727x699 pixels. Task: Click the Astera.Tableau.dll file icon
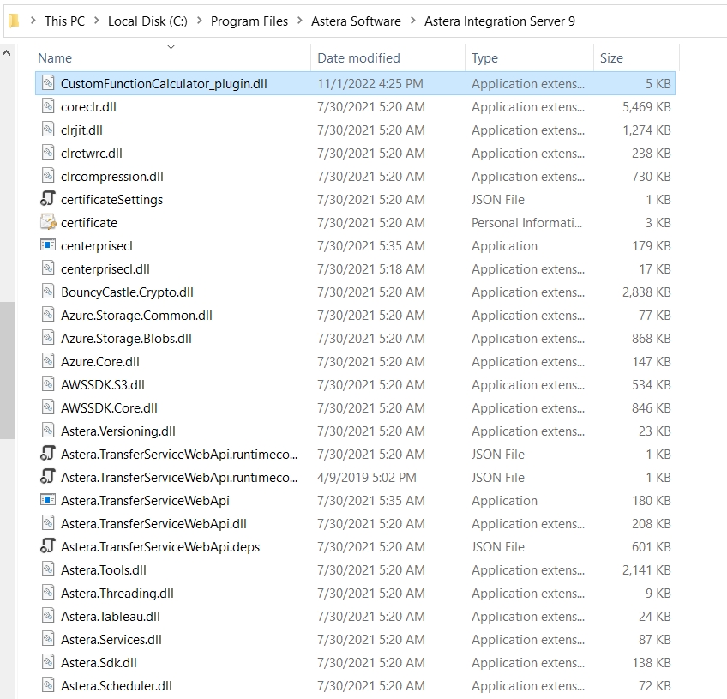tap(48, 616)
